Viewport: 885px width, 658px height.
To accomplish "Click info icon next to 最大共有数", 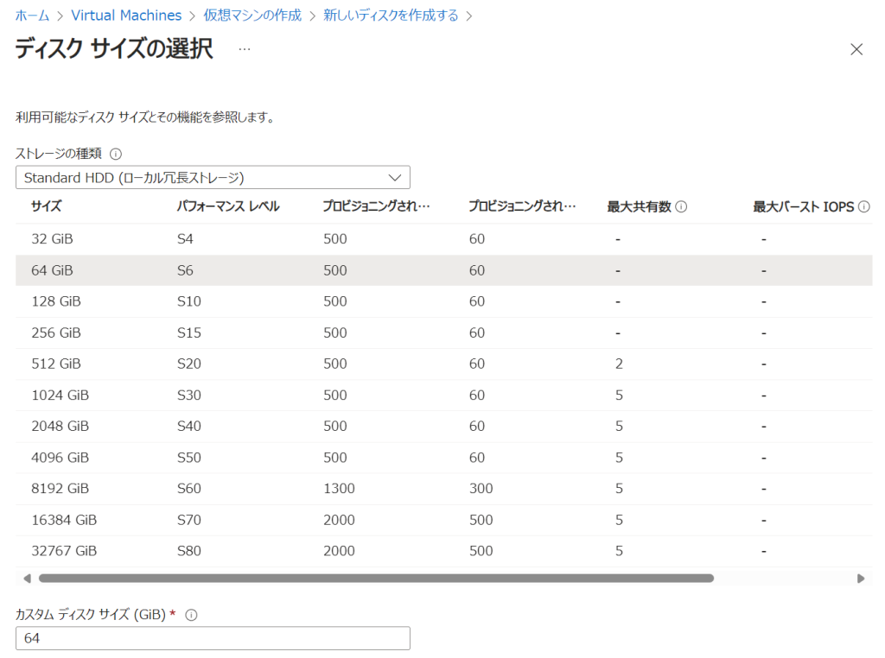I will click(x=681, y=207).
